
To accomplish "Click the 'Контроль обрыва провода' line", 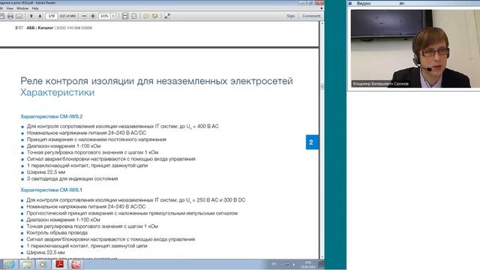I will [x=57, y=232].
